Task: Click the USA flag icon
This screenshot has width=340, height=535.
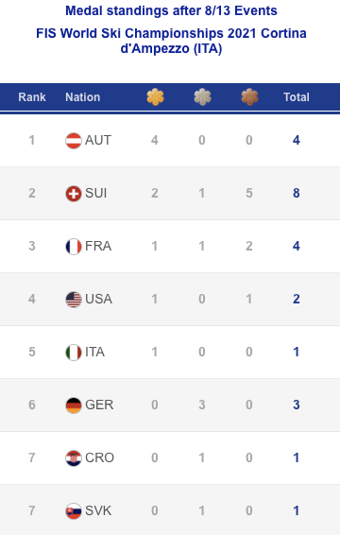Action: (x=74, y=300)
